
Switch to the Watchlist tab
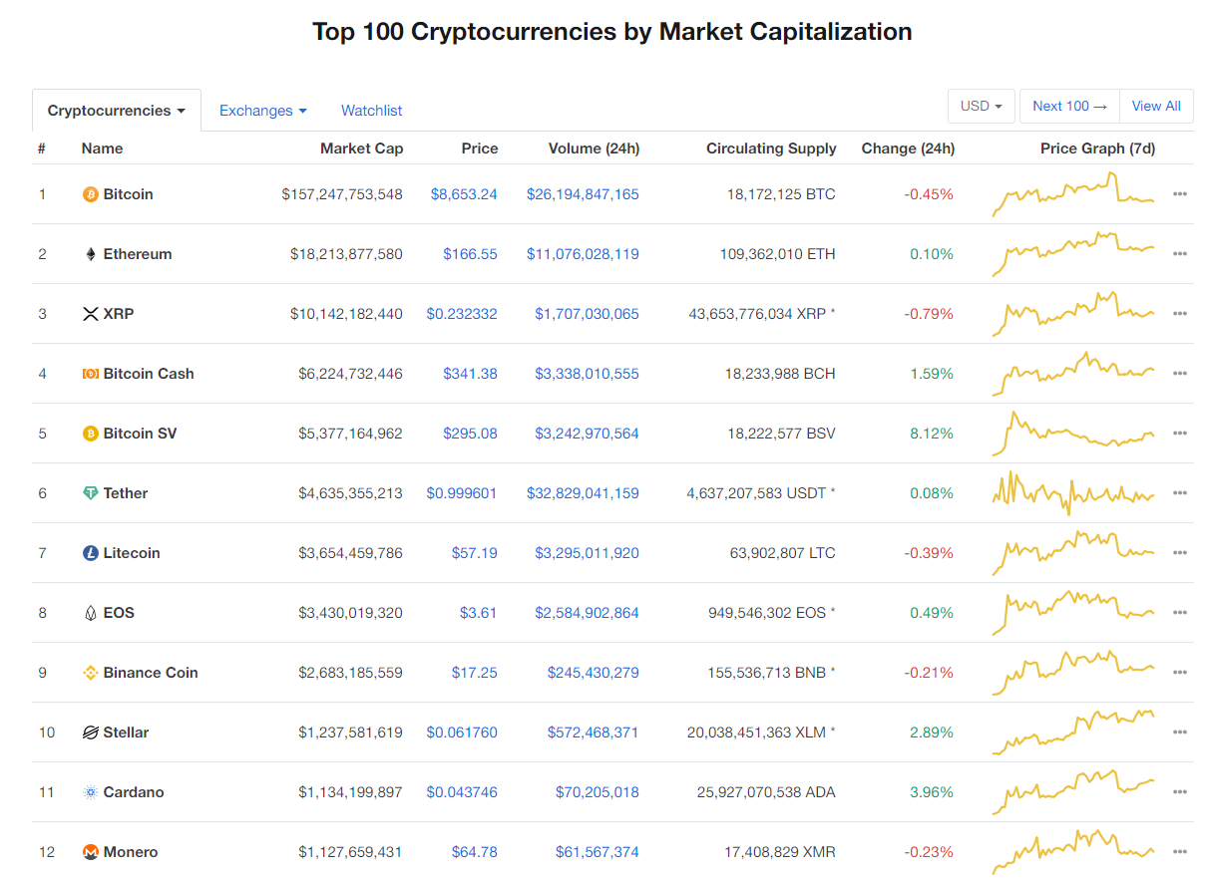coord(372,111)
